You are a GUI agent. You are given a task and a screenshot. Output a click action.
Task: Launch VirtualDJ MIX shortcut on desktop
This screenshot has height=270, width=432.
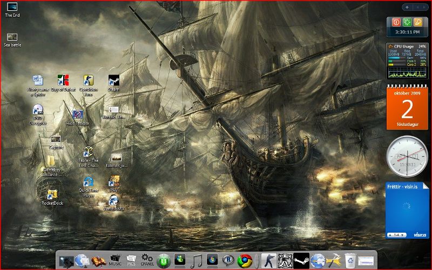(114, 203)
